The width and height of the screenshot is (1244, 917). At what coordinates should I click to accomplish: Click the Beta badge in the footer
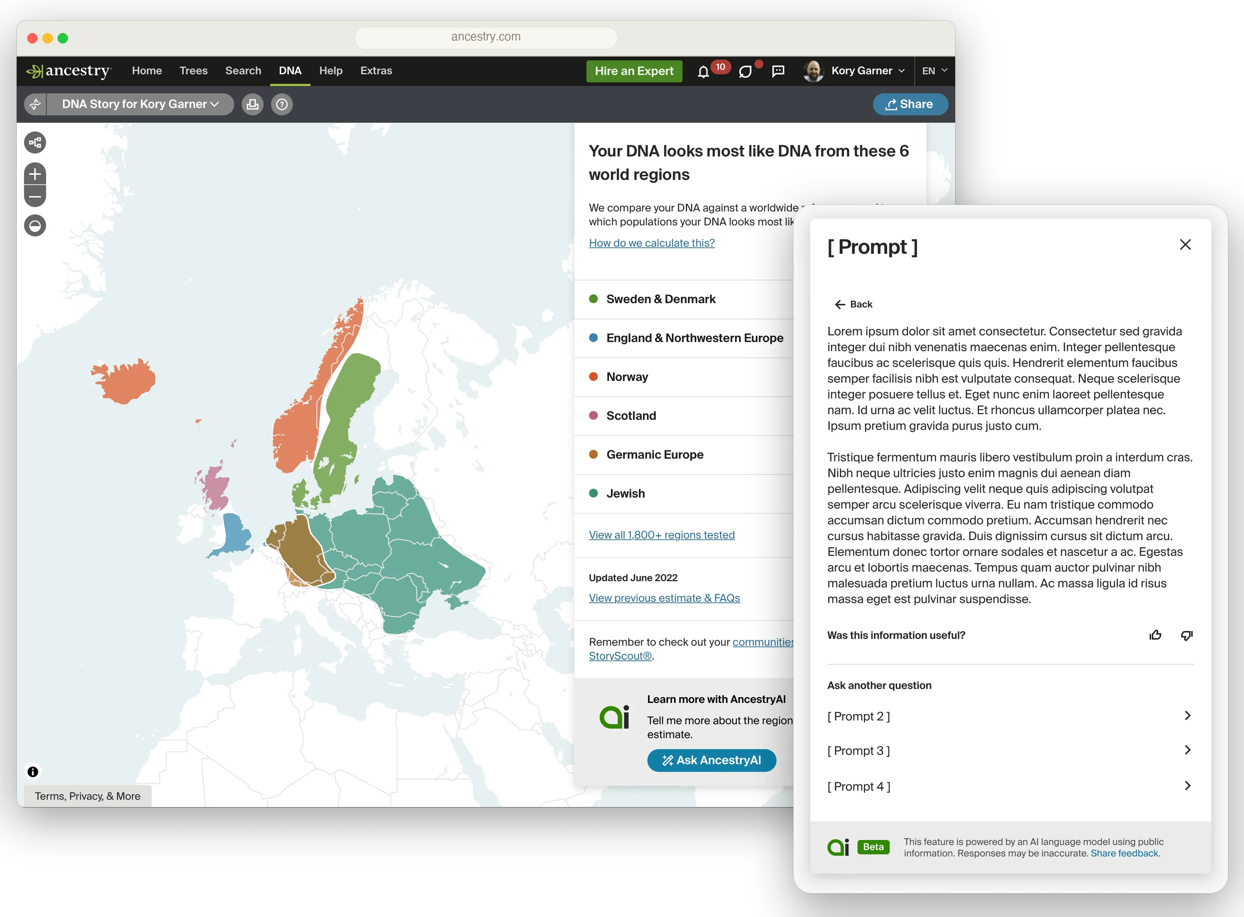(x=873, y=847)
